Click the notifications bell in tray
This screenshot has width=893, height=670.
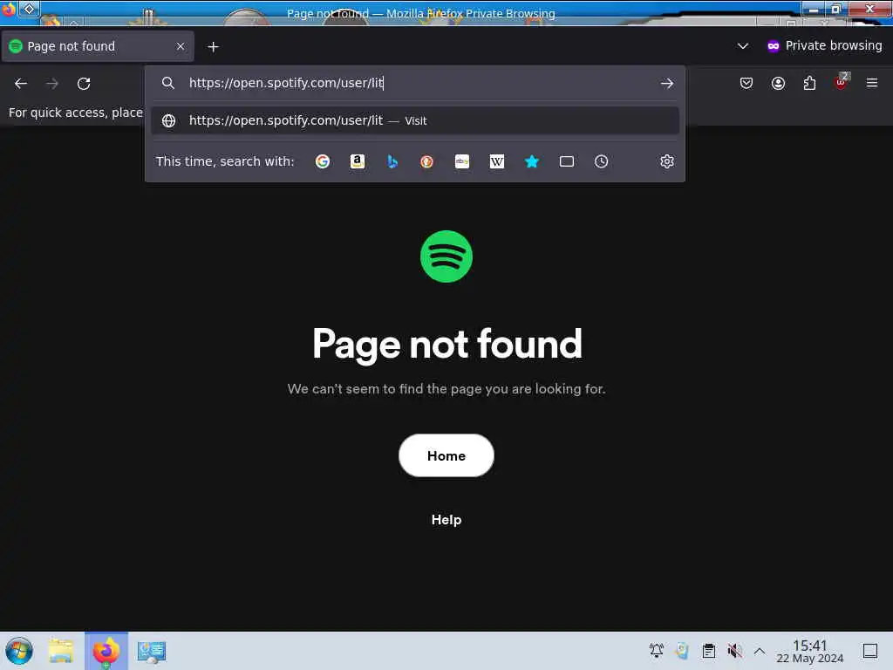657,650
